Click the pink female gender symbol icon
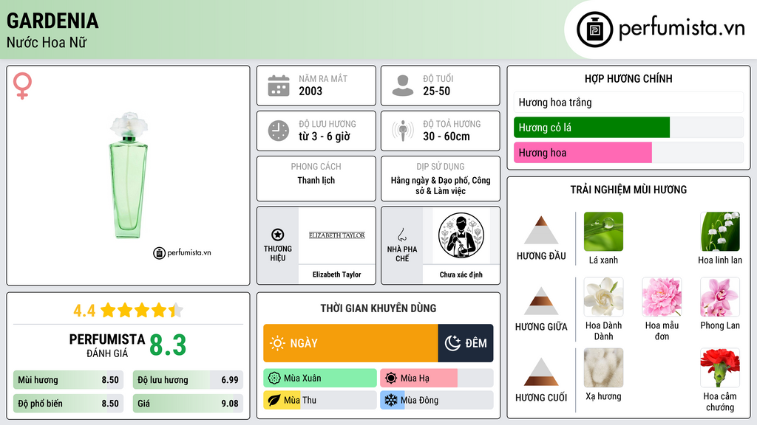757x425 pixels. tap(22, 86)
